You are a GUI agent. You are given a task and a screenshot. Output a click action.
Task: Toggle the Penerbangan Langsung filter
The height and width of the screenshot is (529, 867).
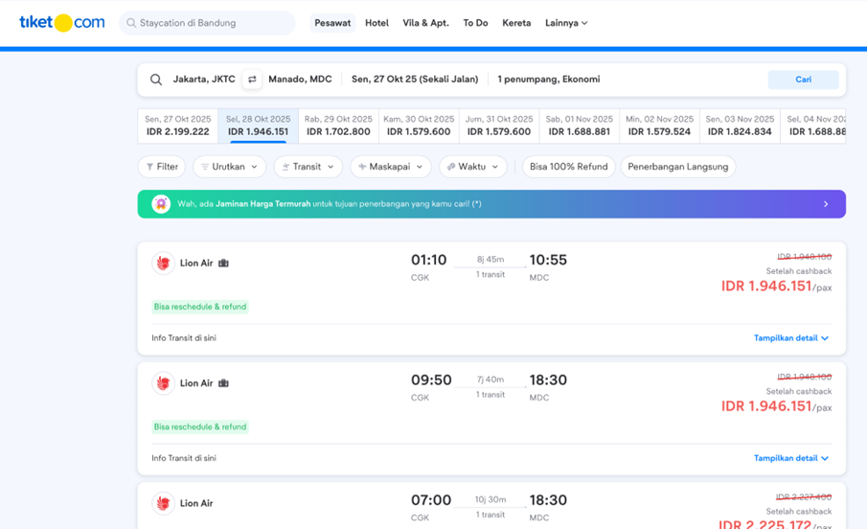677,167
